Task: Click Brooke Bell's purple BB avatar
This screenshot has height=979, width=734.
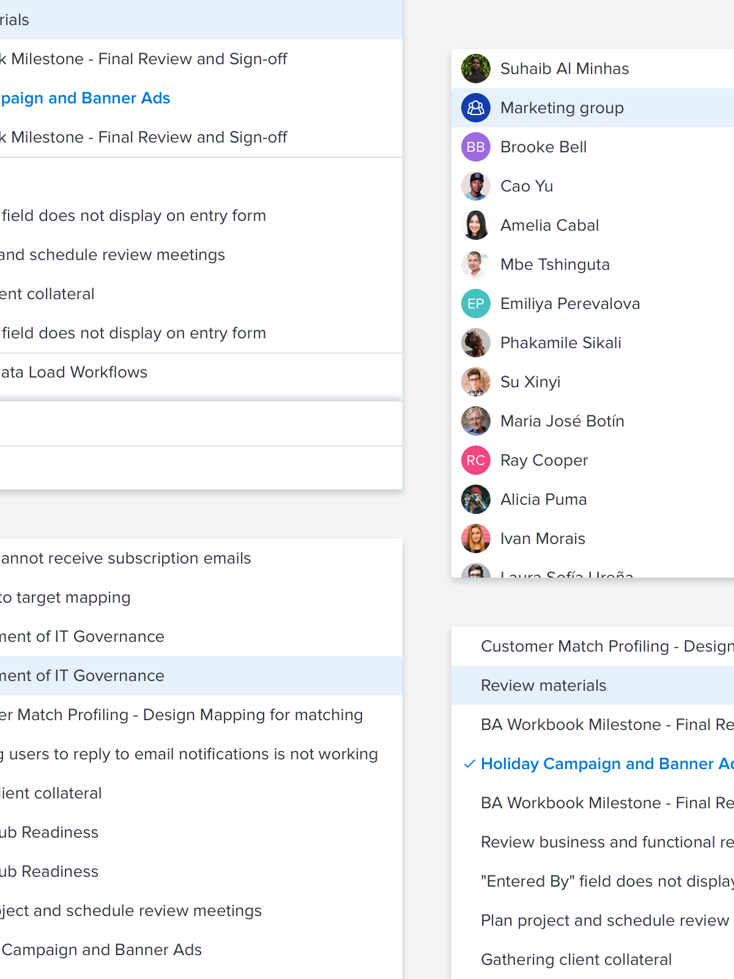Action: (475, 147)
